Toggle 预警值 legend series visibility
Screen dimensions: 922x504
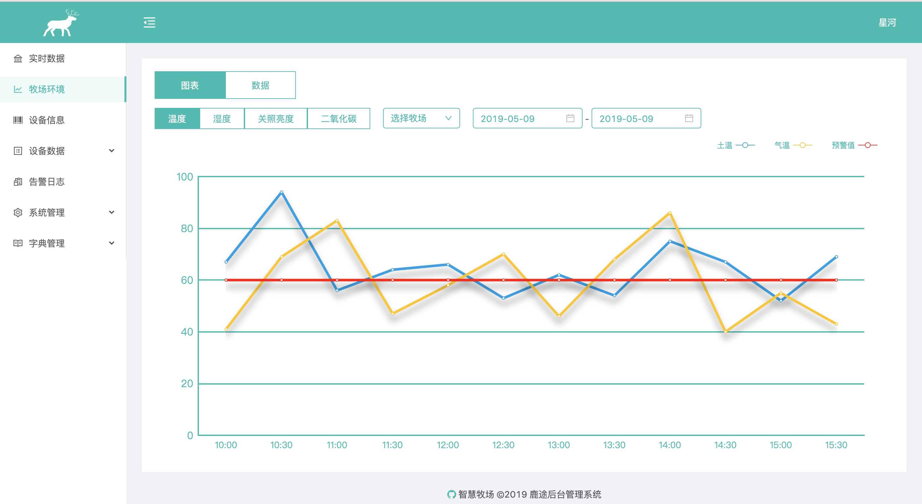[x=854, y=145]
